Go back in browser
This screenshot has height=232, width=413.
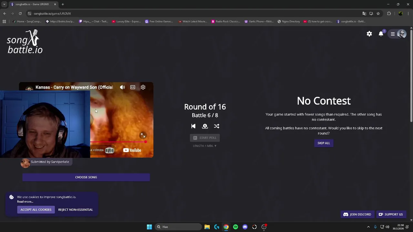pyautogui.click(x=5, y=14)
